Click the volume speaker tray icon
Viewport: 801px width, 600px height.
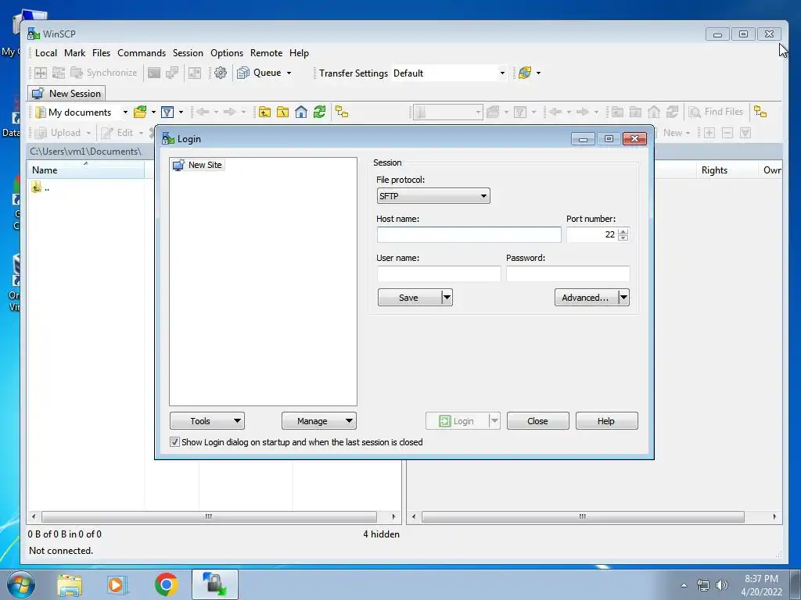[722, 585]
